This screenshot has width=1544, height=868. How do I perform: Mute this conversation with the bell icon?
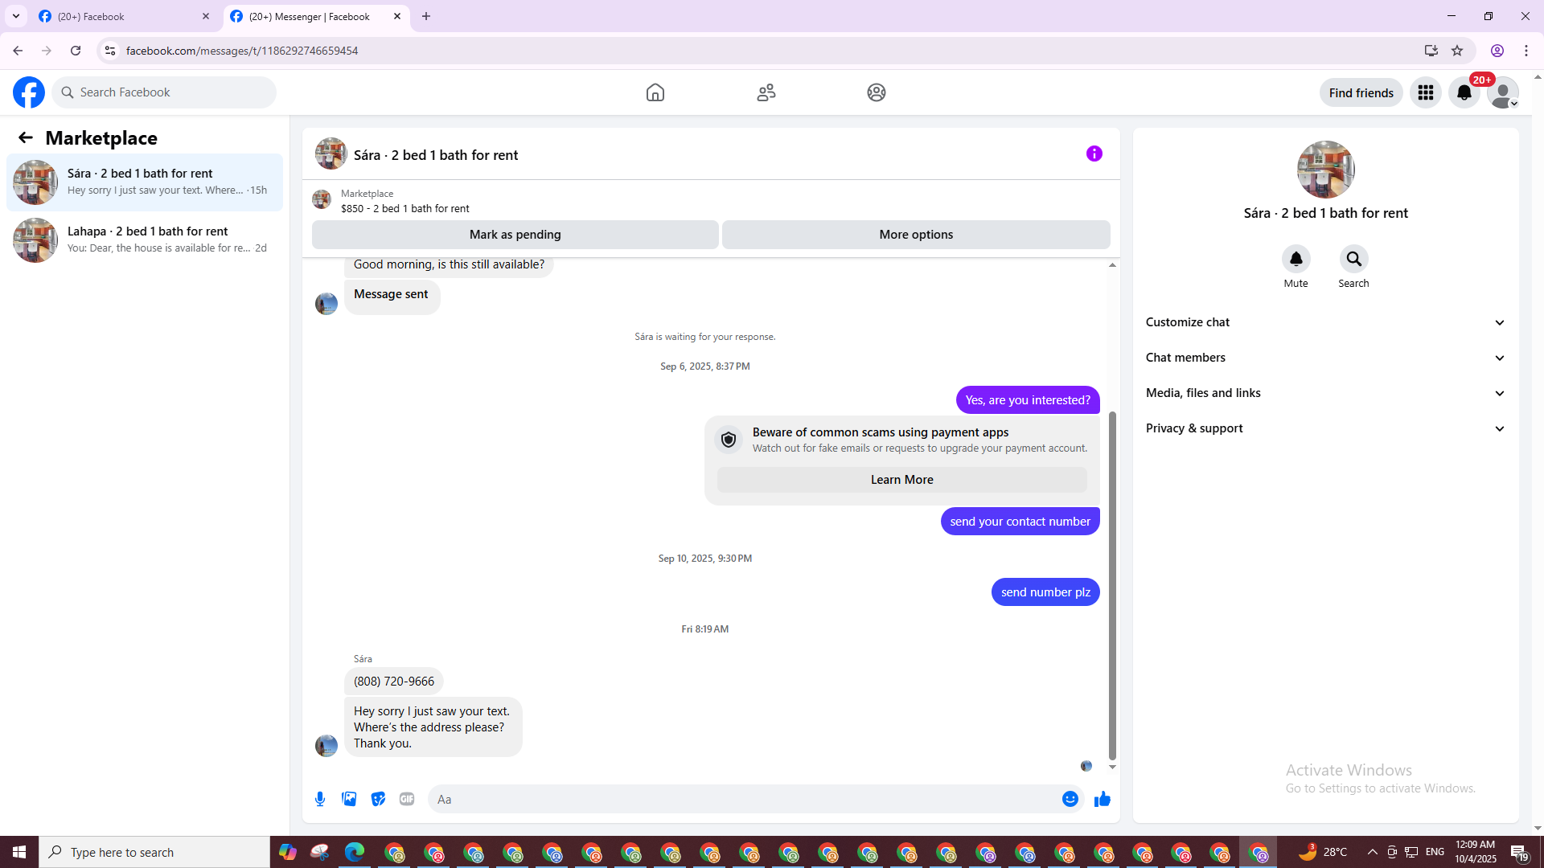1296,259
